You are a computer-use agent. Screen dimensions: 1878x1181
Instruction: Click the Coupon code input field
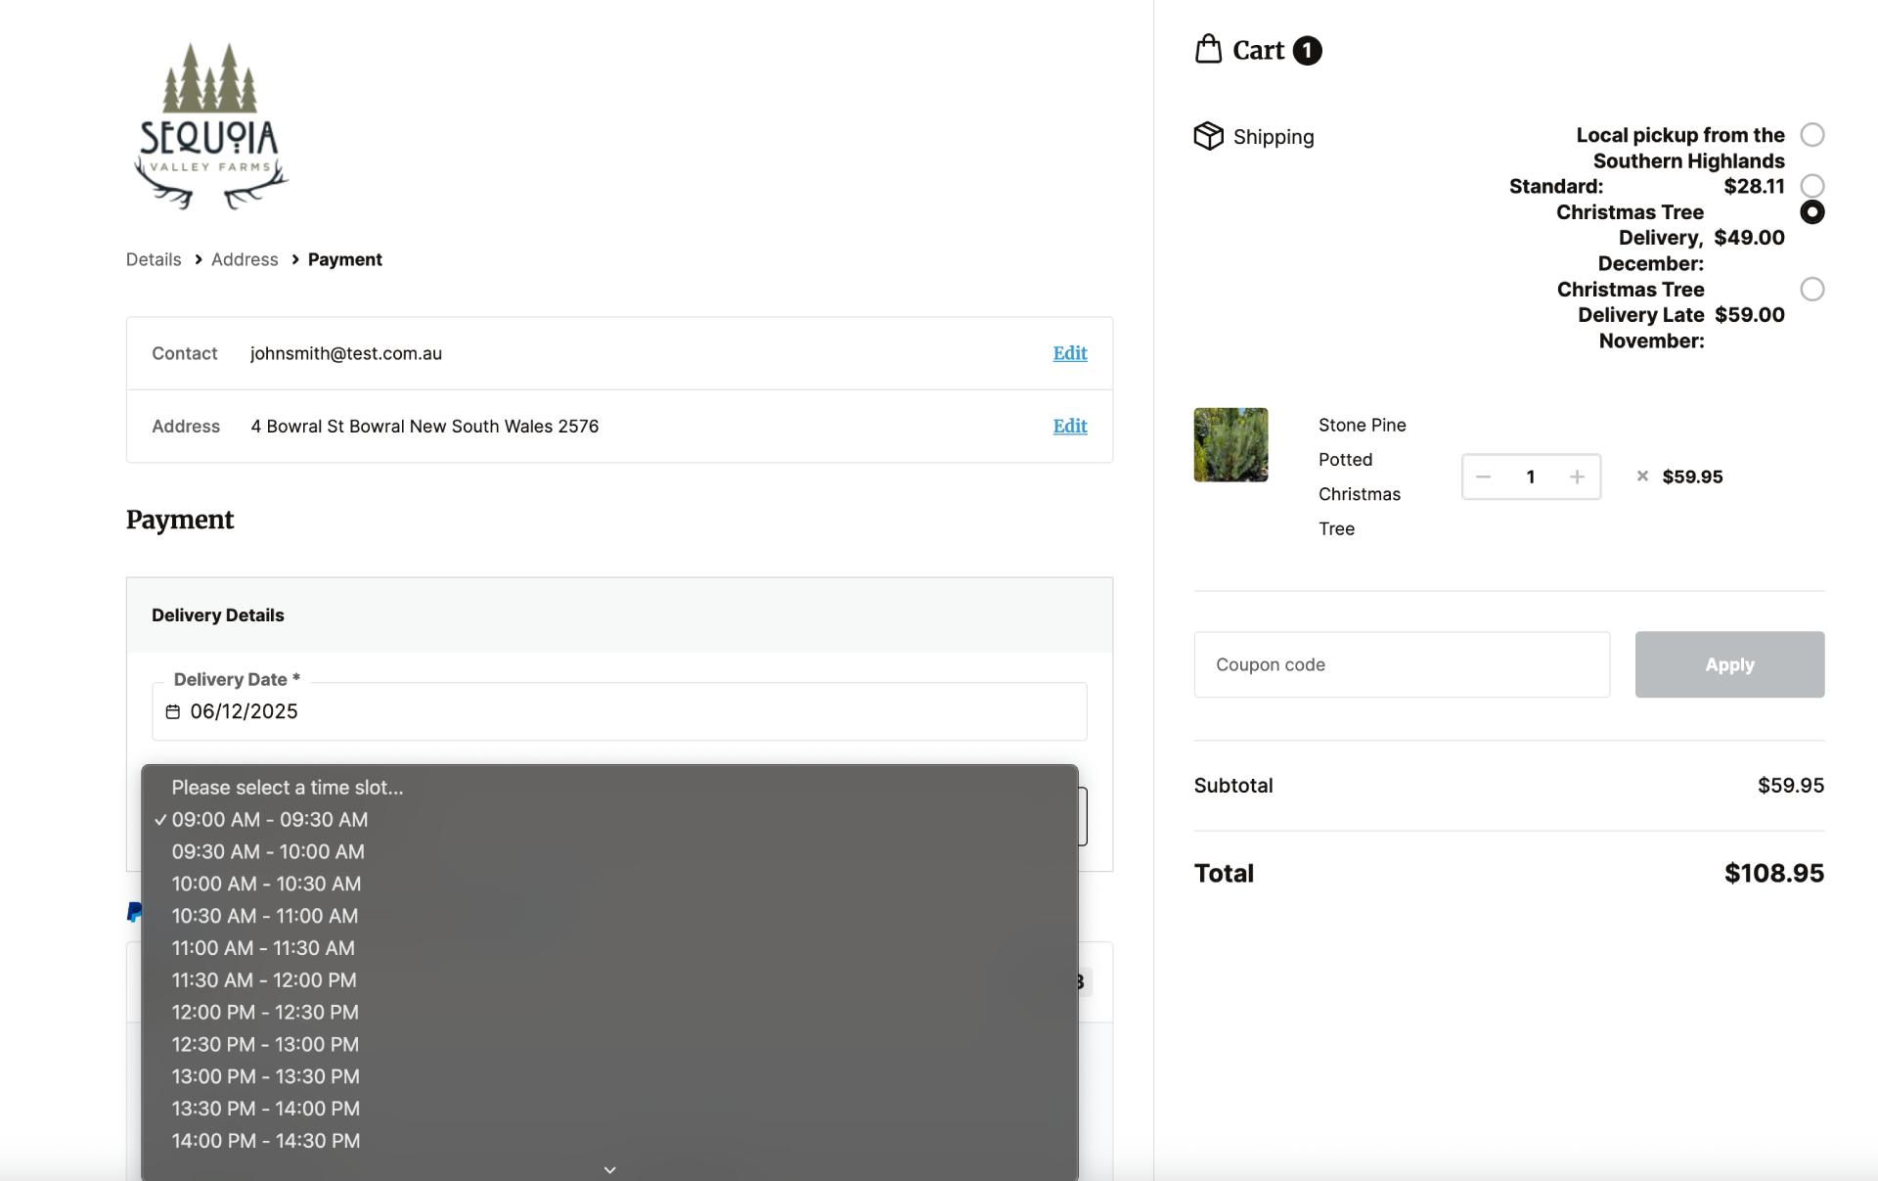[1401, 665]
